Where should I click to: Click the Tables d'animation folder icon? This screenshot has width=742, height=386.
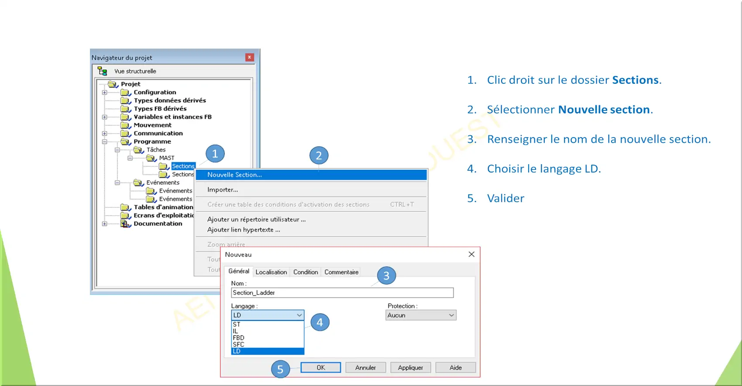pyautogui.click(x=126, y=207)
